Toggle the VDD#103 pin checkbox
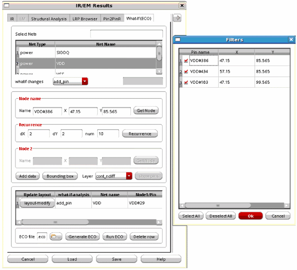 pyautogui.click(x=186, y=82)
